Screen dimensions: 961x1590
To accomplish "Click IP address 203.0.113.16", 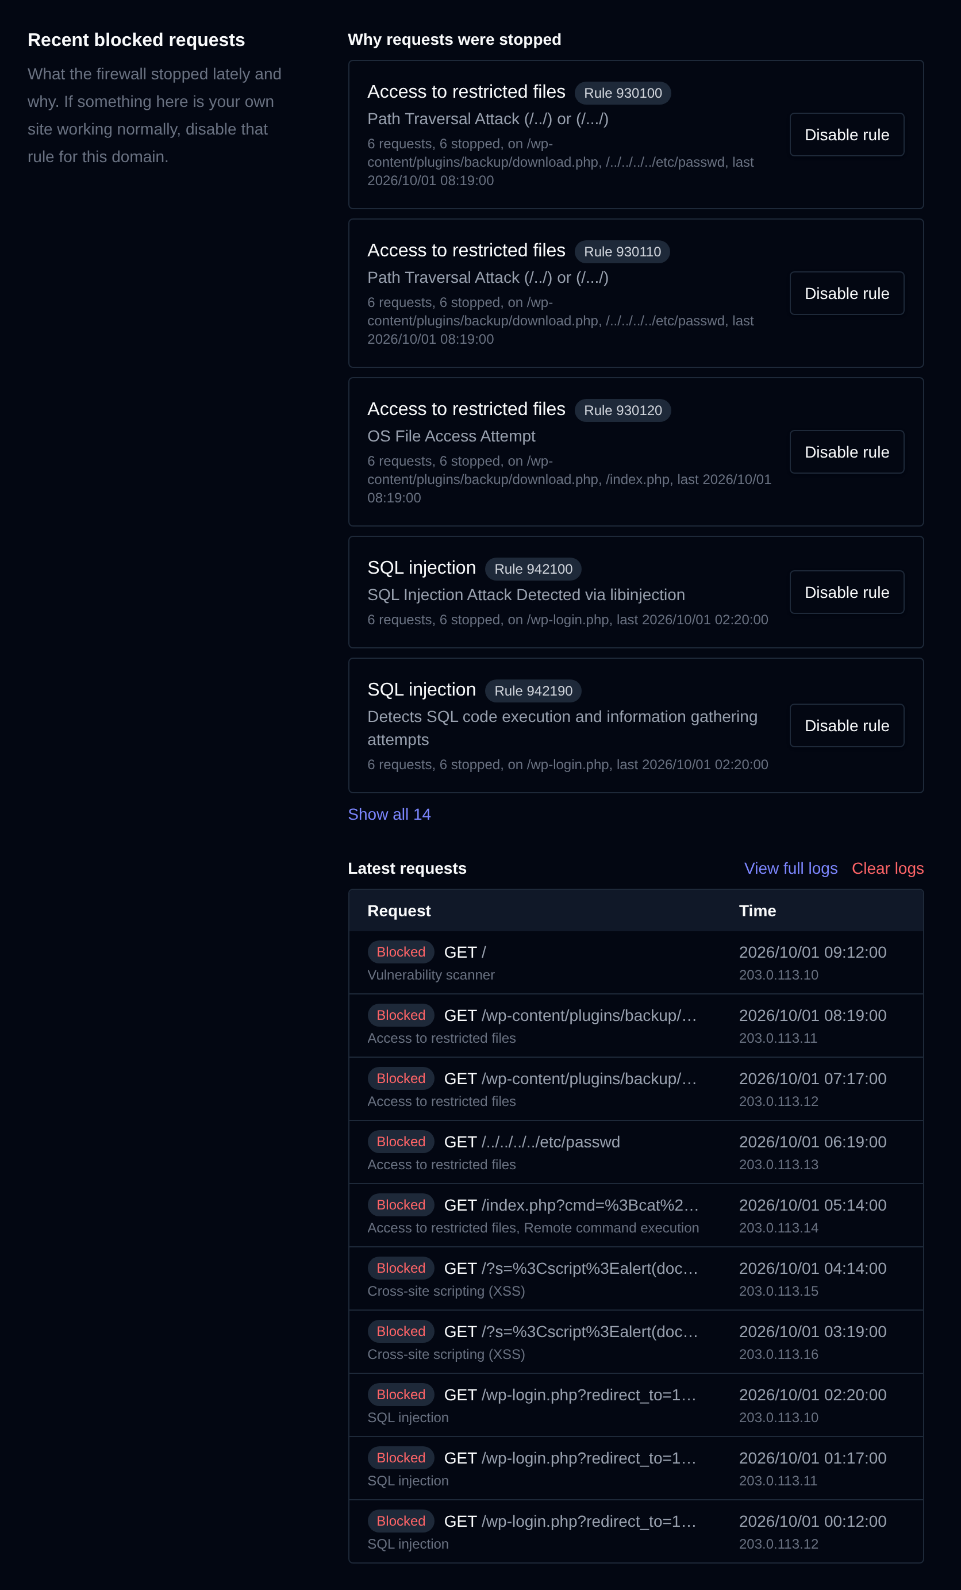I will tap(778, 1354).
